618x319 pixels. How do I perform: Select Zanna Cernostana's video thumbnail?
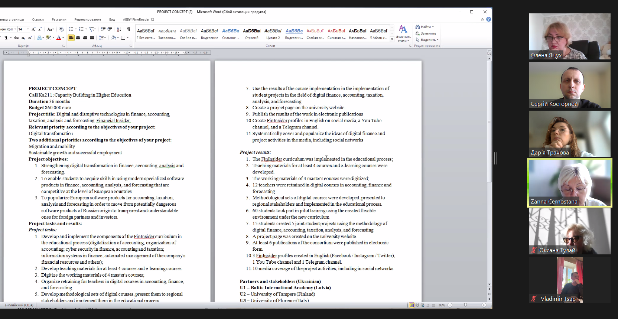[x=569, y=183]
